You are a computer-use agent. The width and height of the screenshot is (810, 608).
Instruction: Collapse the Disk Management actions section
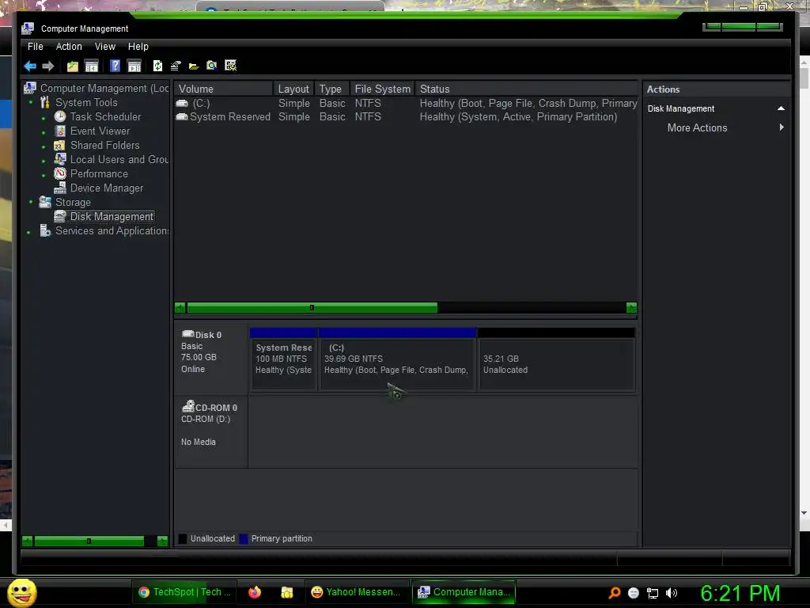pos(781,108)
